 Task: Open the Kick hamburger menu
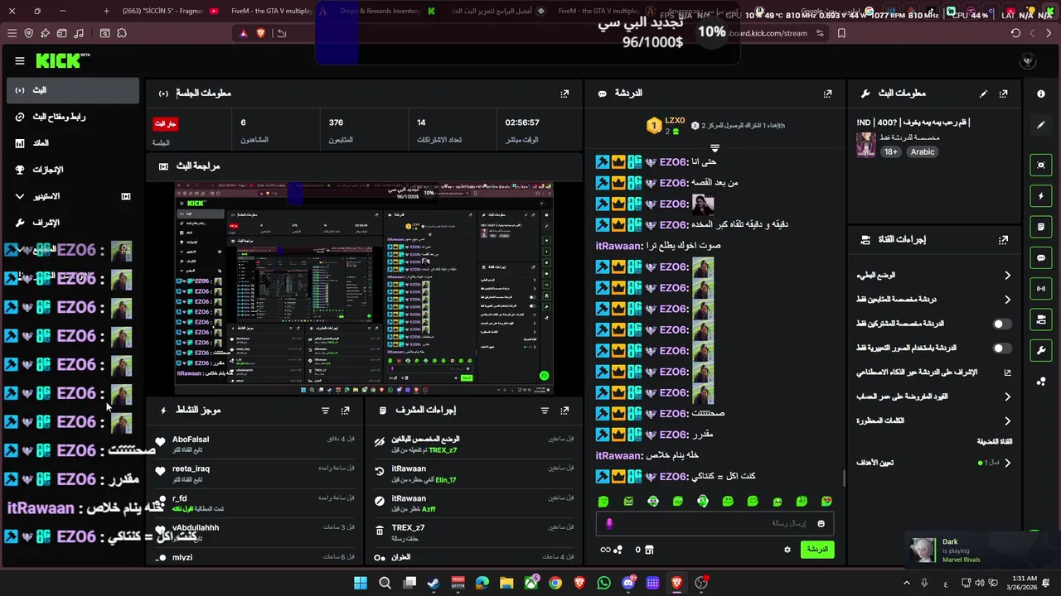20,60
